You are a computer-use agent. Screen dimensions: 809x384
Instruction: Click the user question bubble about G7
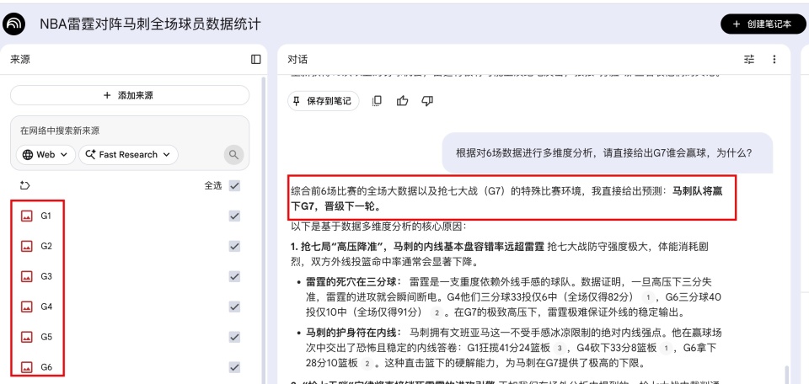[x=608, y=153]
